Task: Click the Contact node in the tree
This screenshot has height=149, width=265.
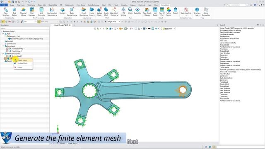Action: [x=10, y=41]
